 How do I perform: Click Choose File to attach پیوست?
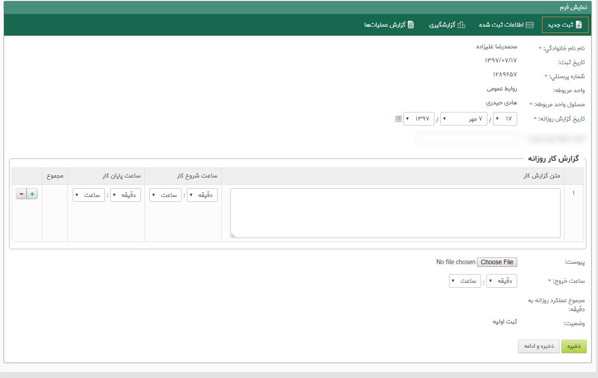pyautogui.click(x=497, y=262)
